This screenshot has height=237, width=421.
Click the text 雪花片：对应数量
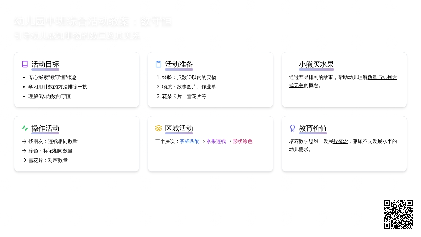tap(48, 160)
